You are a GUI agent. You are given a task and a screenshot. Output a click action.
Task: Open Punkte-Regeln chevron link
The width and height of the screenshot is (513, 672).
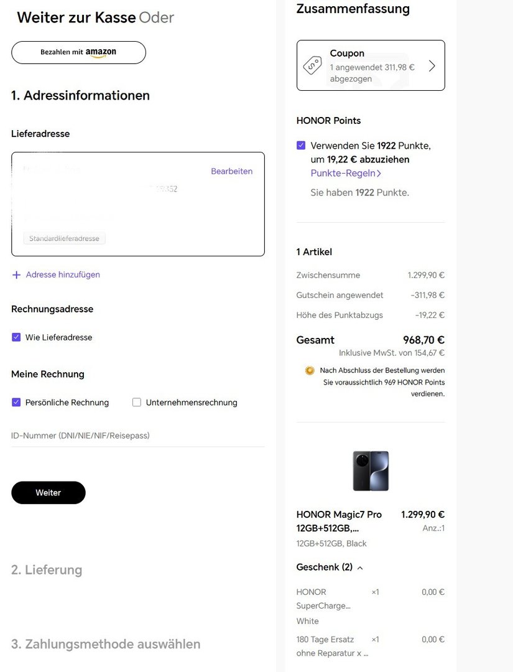(x=379, y=174)
